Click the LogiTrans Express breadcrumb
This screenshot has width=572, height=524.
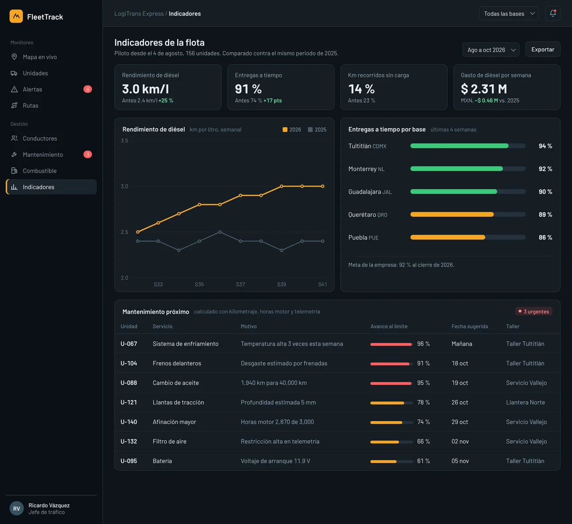point(139,14)
